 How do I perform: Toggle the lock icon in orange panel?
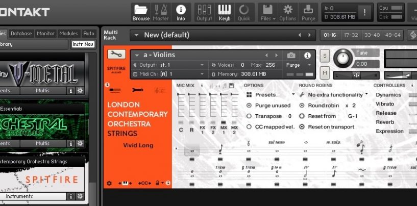[158, 183]
